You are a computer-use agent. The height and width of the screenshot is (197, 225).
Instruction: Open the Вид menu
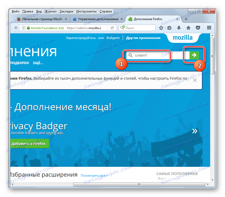point(39,11)
